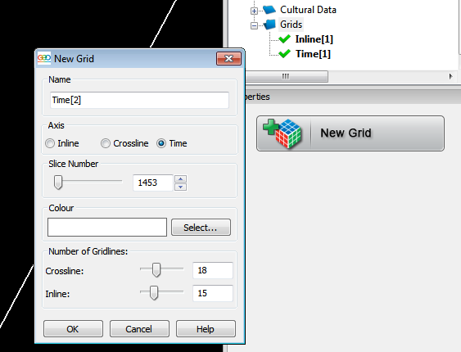This screenshot has height=352, width=461.
Task: Decrease slice number with down arrow
Action: [180, 187]
